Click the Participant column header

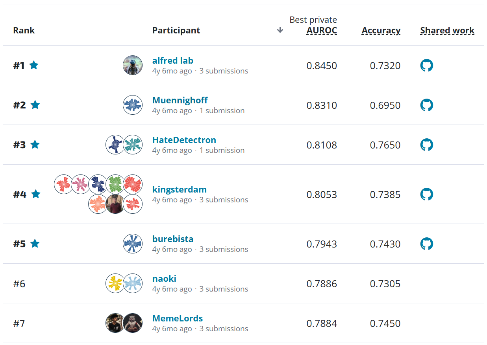(176, 31)
